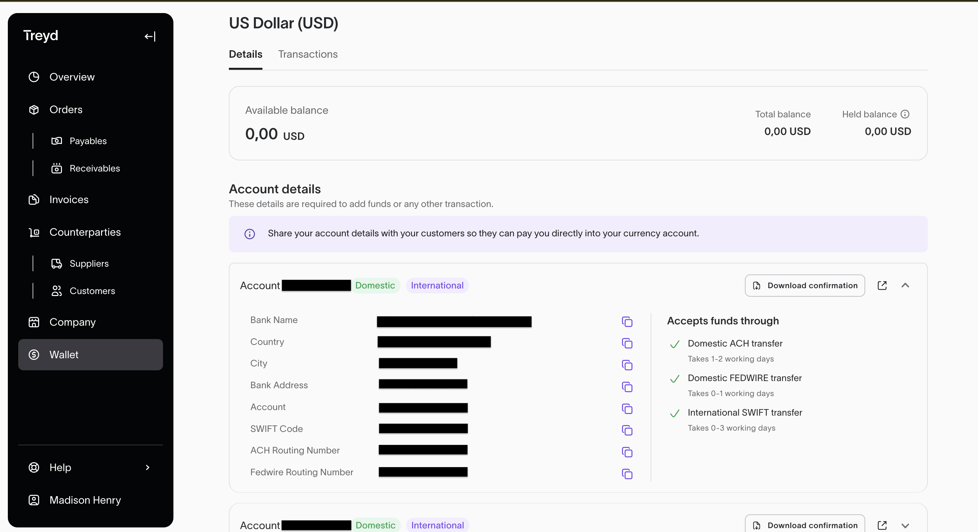This screenshot has height=532, width=978.
Task: Go to the Suppliers page
Action: [x=89, y=263]
